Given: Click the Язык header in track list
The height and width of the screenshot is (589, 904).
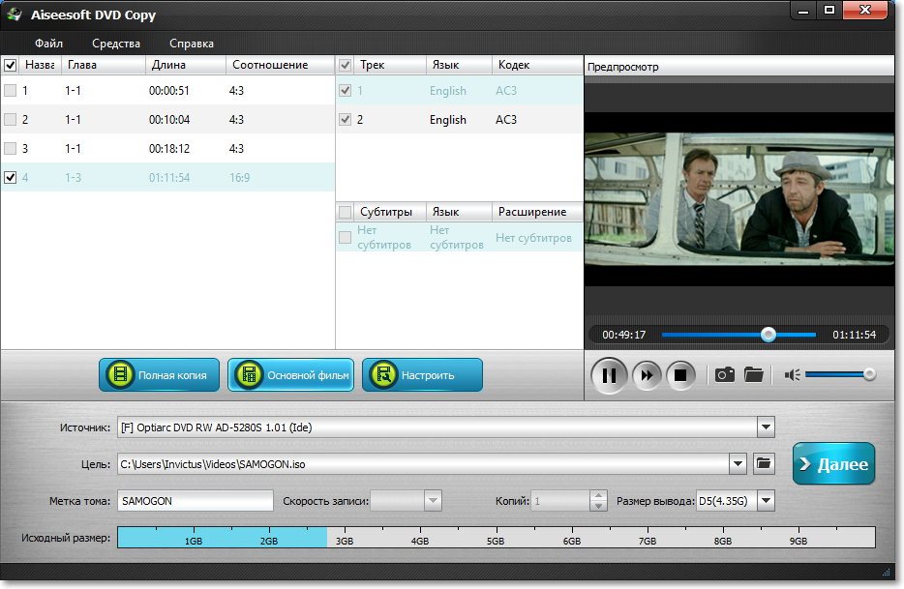Looking at the screenshot, I should (x=459, y=65).
